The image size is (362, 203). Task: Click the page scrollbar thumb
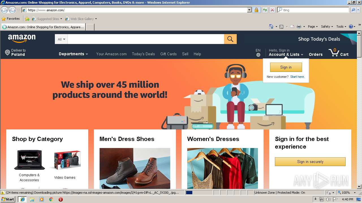tap(359, 47)
